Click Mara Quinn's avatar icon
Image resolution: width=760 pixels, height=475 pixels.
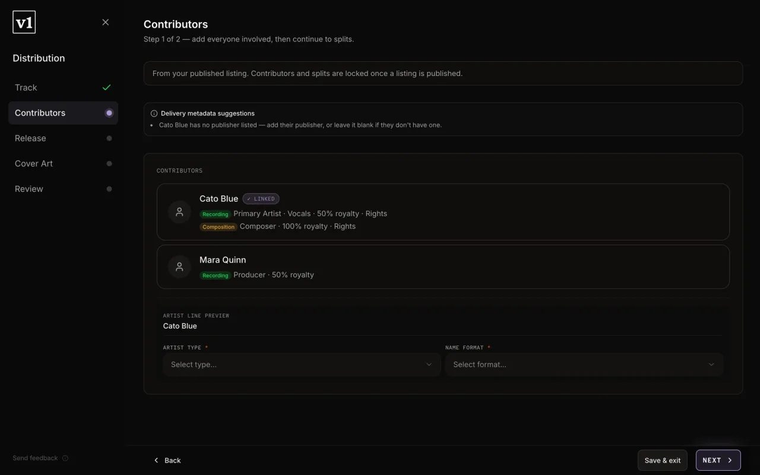[179, 267]
